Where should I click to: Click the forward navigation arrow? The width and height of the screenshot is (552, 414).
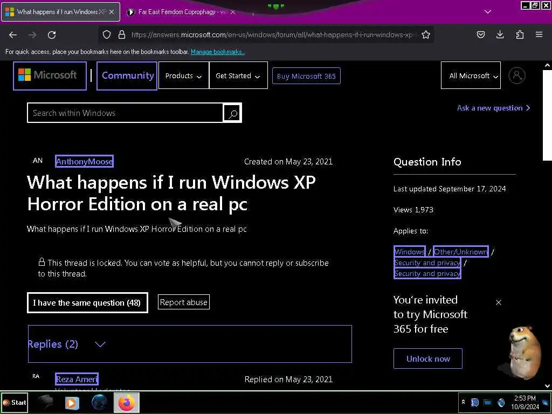32,35
